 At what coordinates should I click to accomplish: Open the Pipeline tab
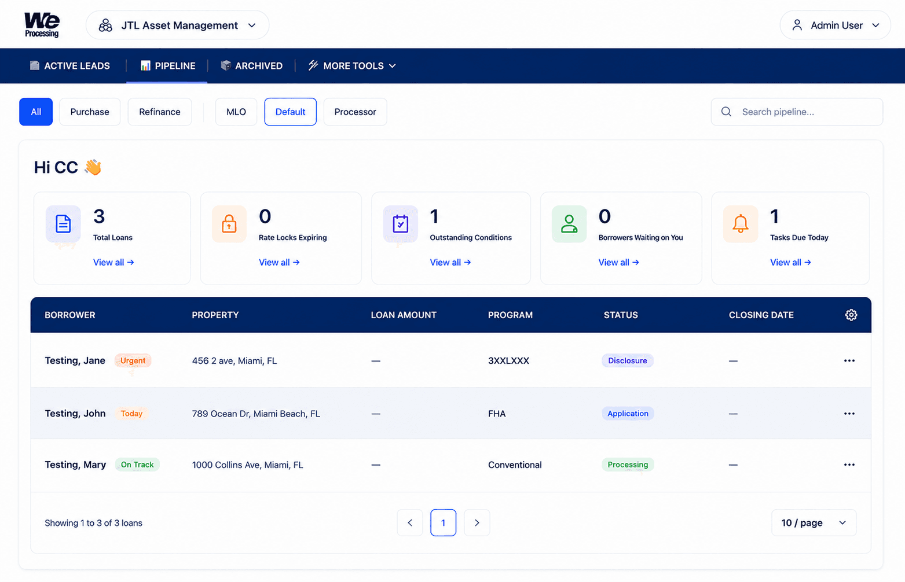click(168, 66)
